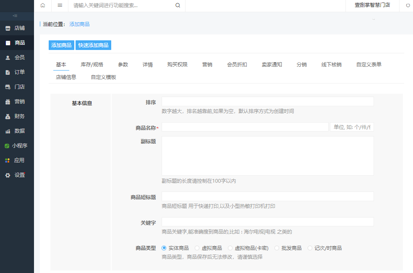
Task: Click the 数据 chart icon in sidebar
Action: coord(8,131)
